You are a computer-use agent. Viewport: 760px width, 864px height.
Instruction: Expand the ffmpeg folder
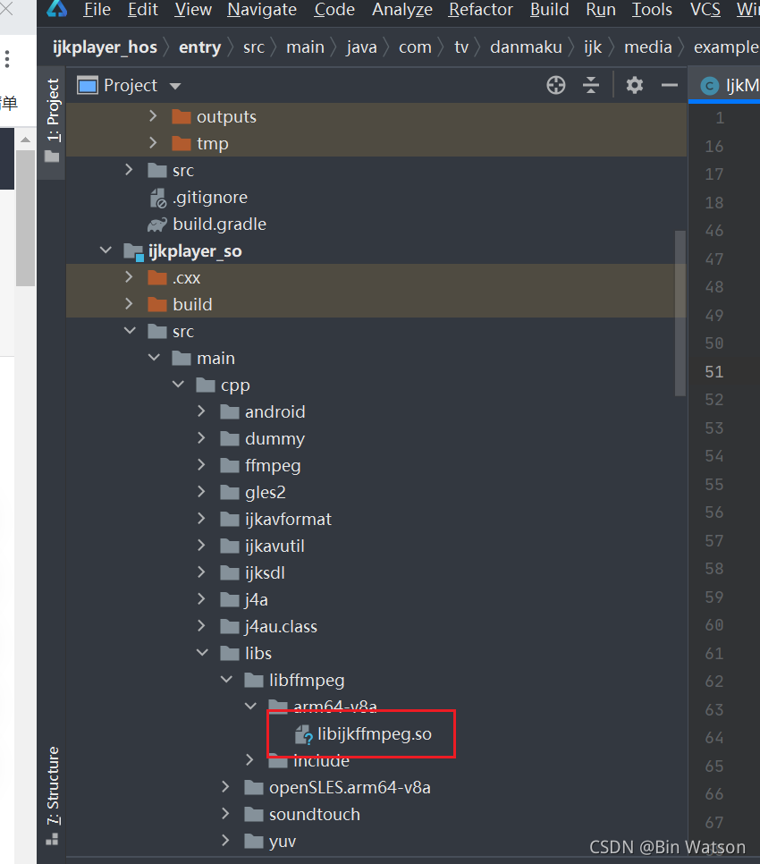[201, 465]
